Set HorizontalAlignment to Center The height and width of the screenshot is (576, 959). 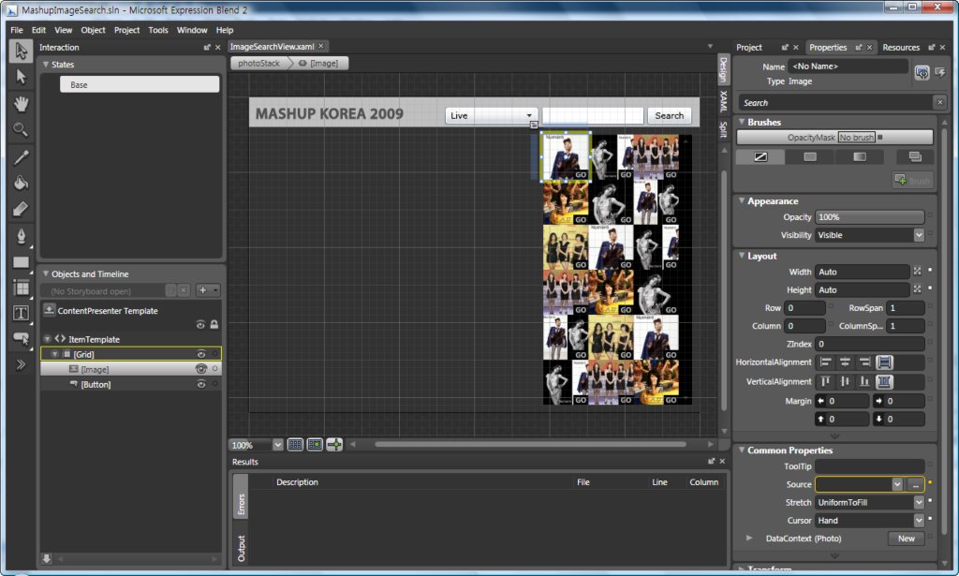click(x=846, y=362)
